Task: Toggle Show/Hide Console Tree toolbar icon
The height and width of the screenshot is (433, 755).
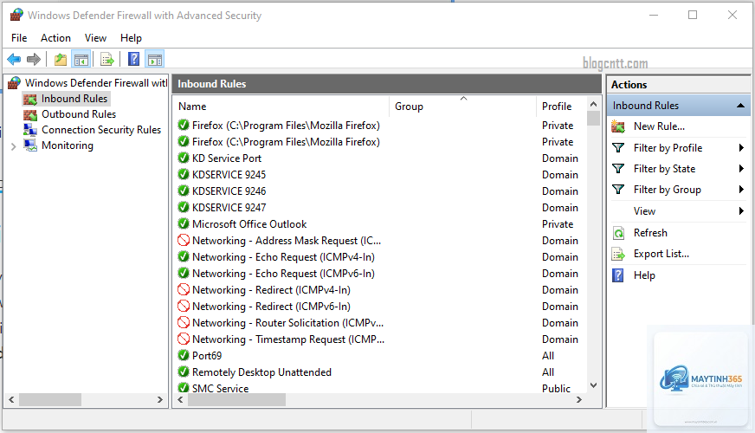Action: 81,60
